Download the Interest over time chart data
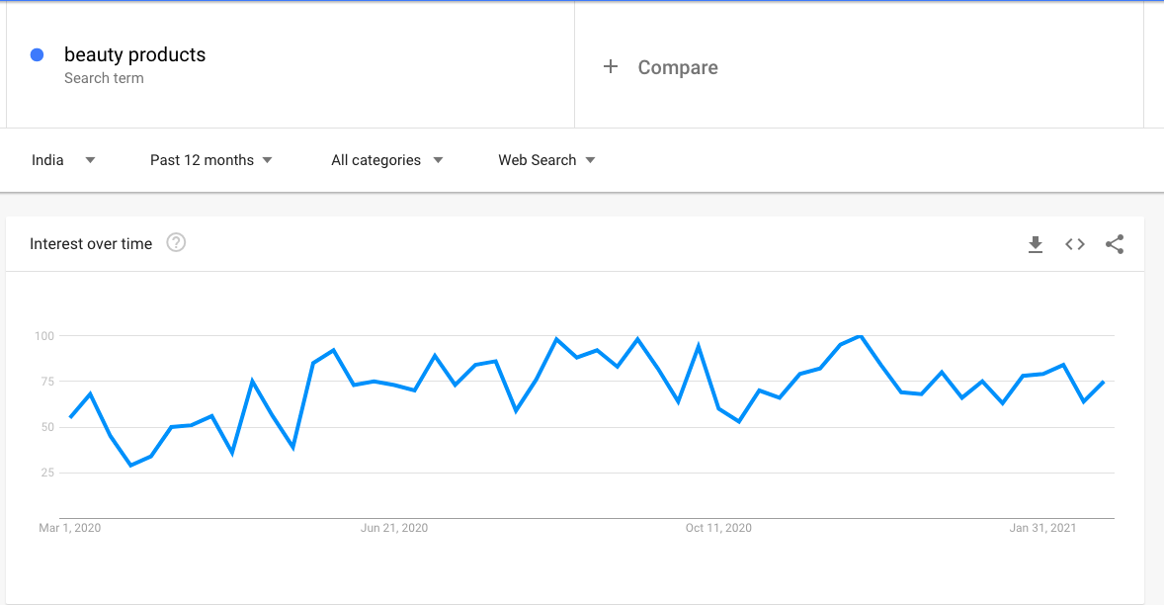The image size is (1164, 605). (1036, 244)
